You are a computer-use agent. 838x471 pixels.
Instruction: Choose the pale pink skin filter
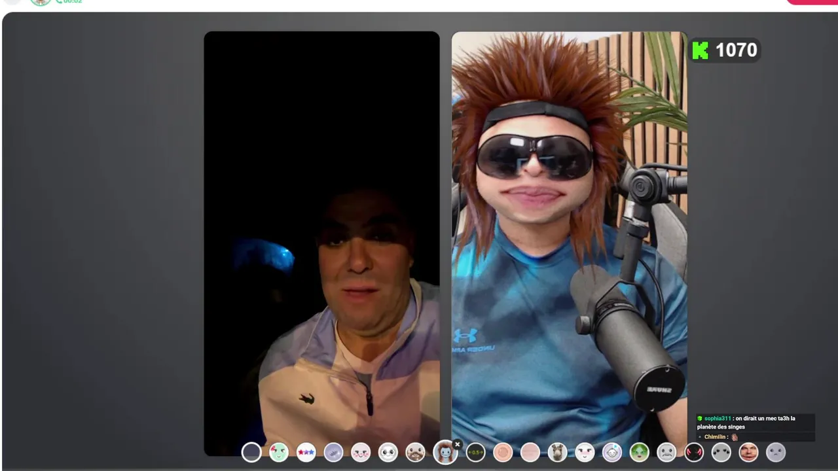(530, 452)
